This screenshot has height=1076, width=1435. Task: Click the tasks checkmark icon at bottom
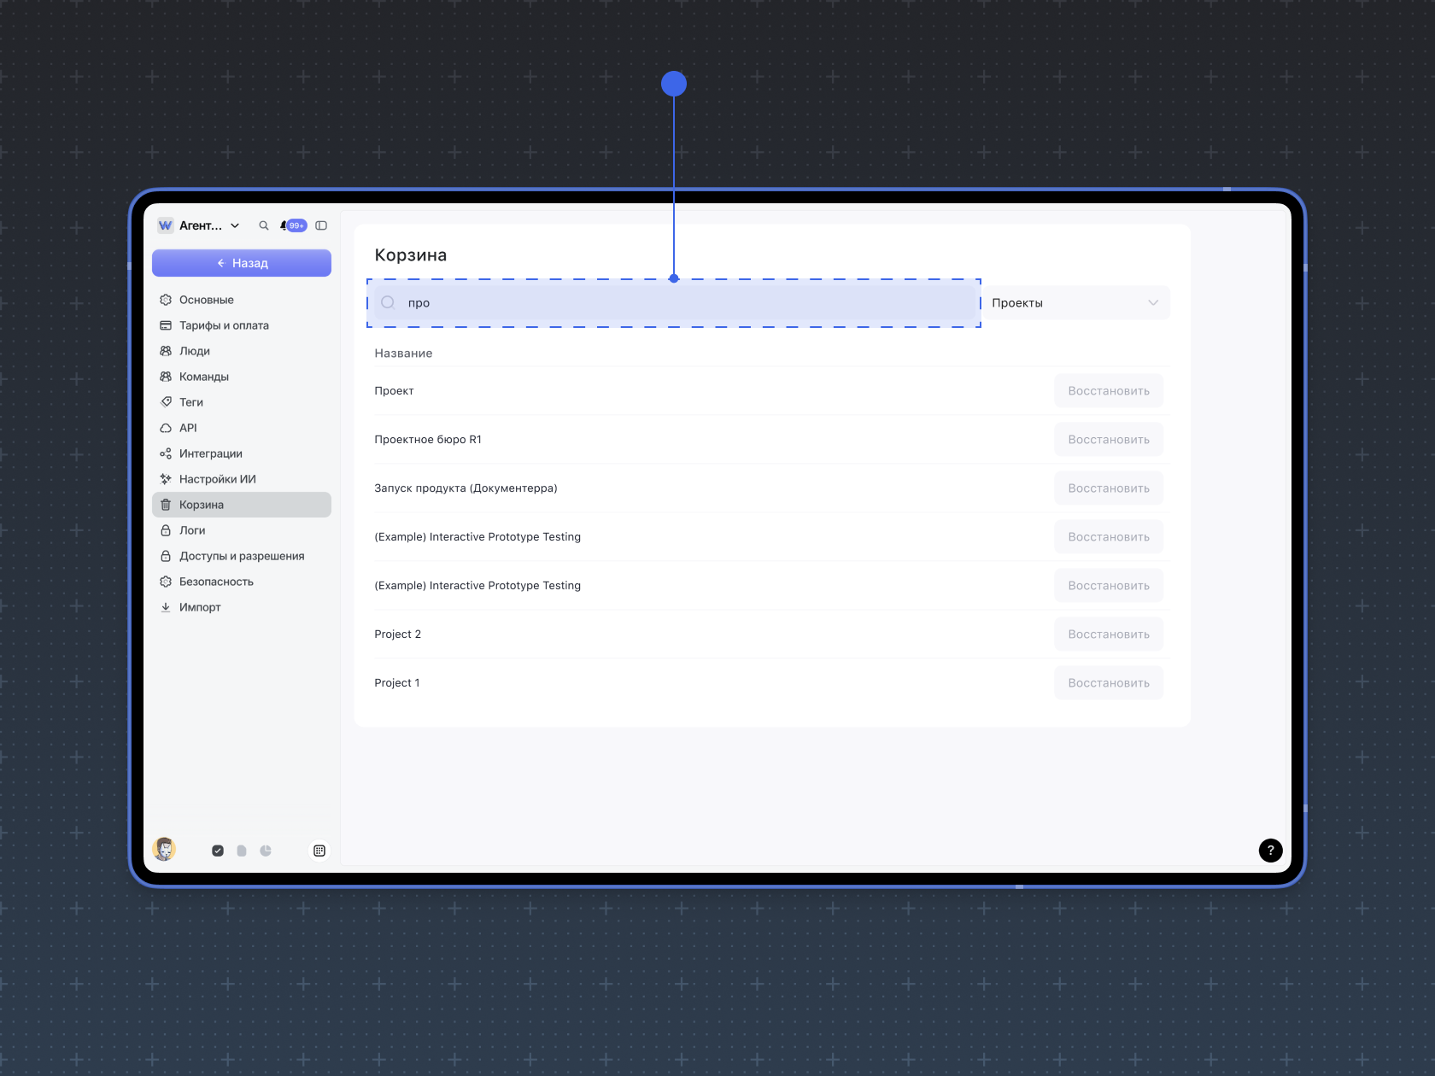pyautogui.click(x=218, y=851)
